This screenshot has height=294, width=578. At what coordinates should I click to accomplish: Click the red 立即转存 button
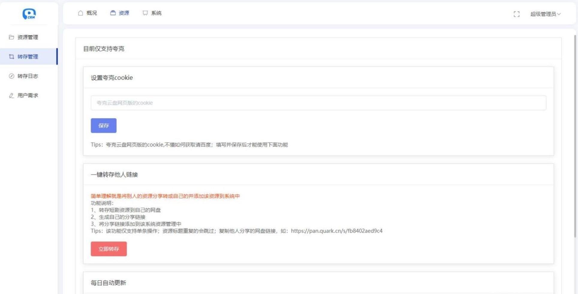(x=109, y=249)
